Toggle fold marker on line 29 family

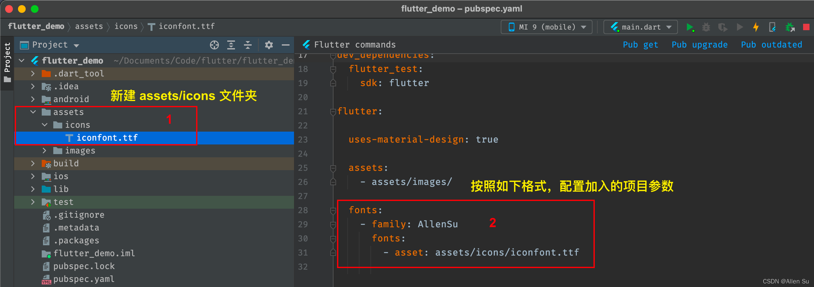coord(333,225)
